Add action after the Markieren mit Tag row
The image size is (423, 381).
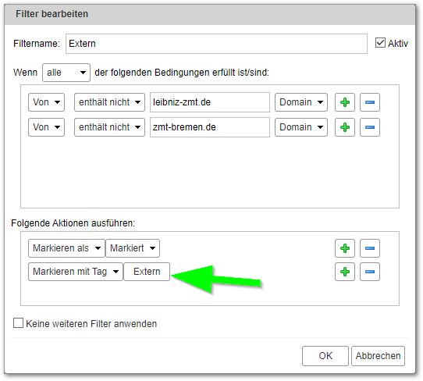coord(345,272)
